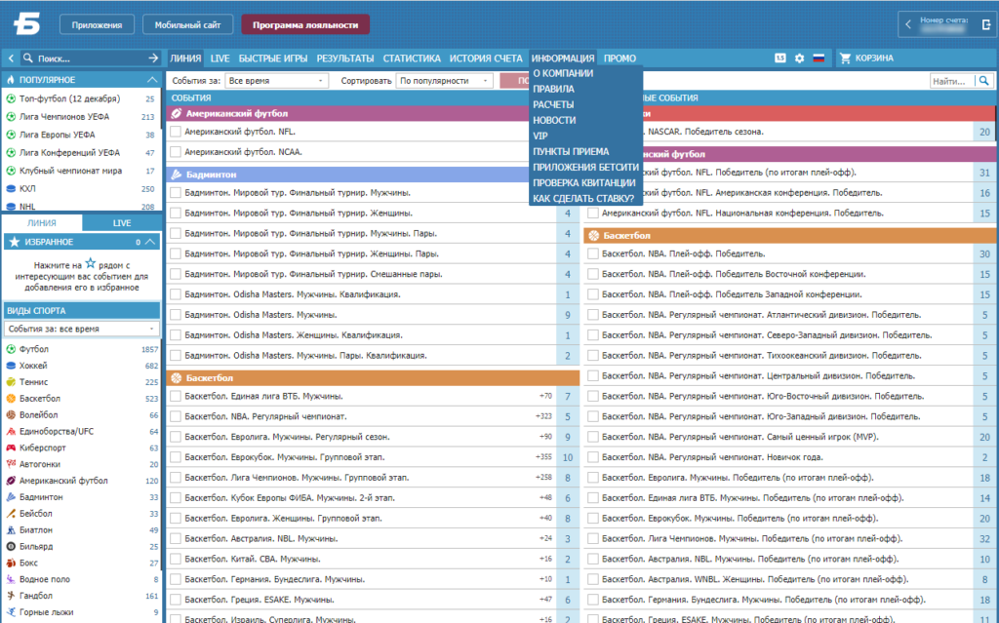Click the Мобильный сайт button
The width and height of the screenshot is (999, 623).
(188, 24)
